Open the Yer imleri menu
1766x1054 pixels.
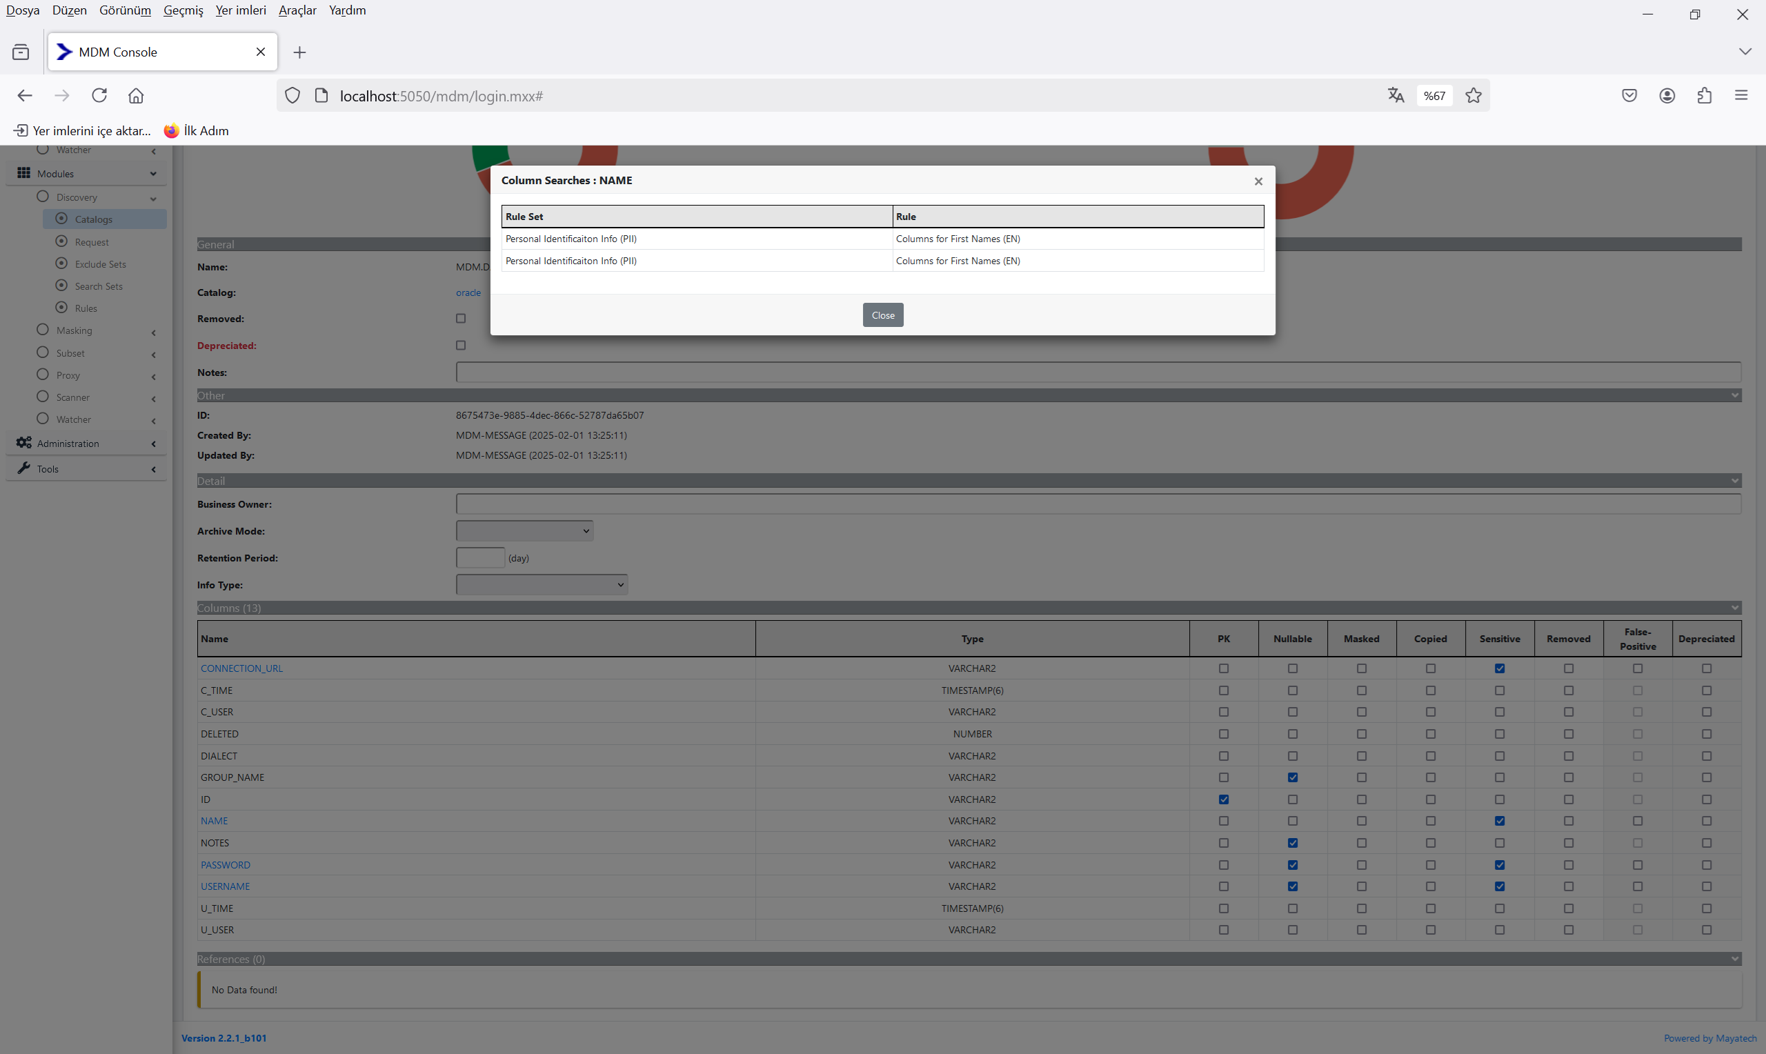241,10
